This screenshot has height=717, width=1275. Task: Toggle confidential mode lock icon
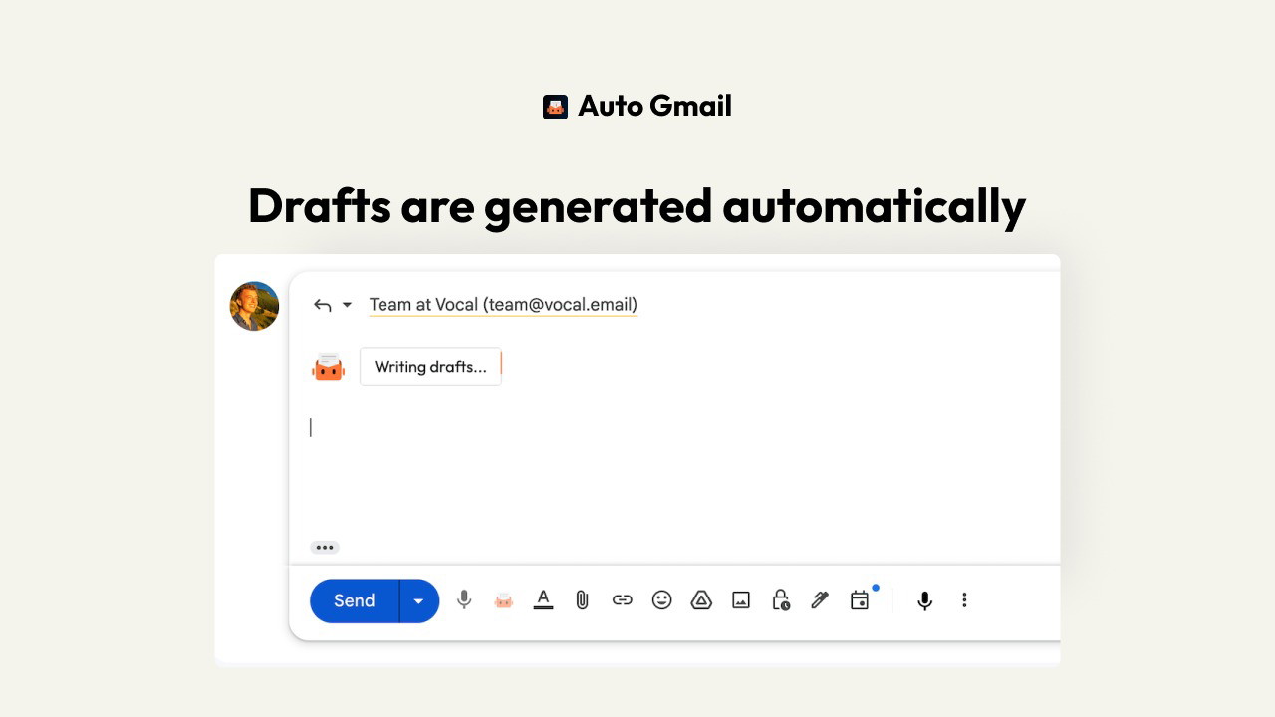tap(781, 600)
